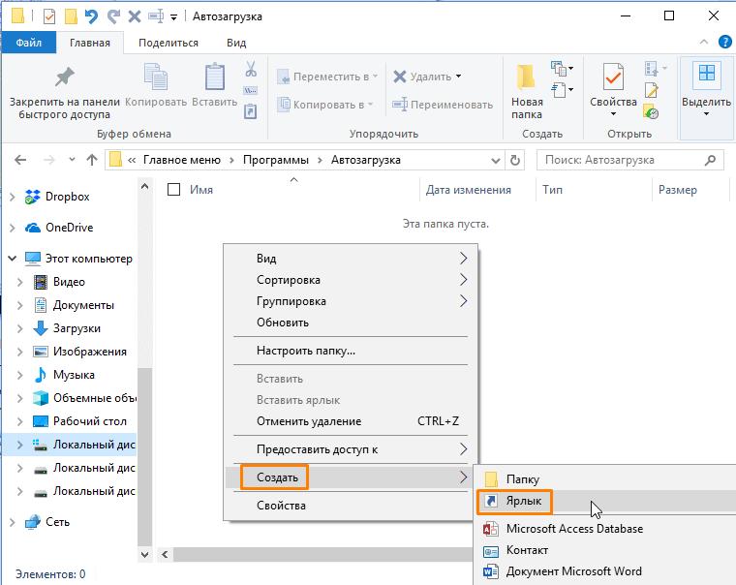Select Документы in navigation pane
The image size is (736, 585).
pyautogui.click(x=83, y=305)
